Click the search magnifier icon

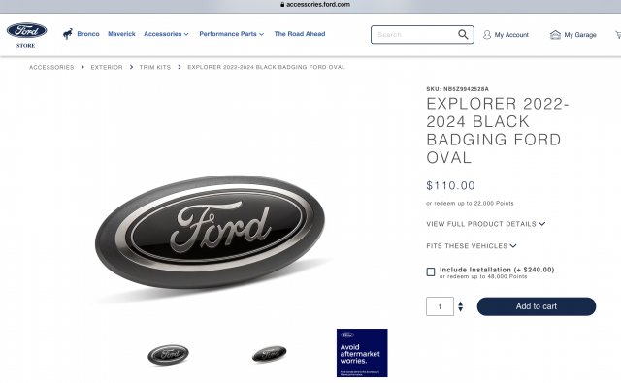pos(463,35)
